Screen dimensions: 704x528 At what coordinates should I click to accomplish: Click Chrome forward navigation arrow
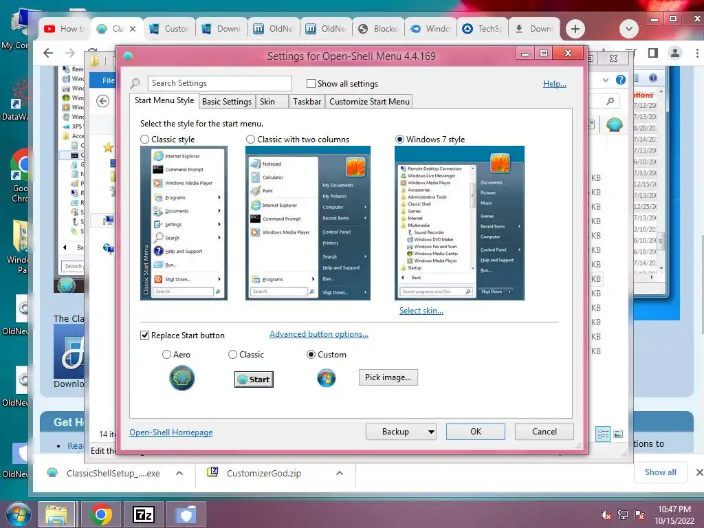(x=69, y=53)
